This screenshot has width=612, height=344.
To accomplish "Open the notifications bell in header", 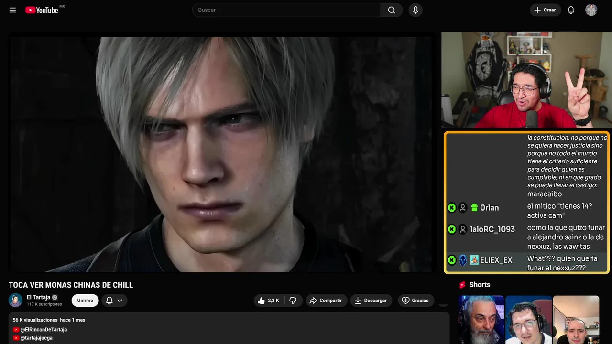I will tap(571, 10).
